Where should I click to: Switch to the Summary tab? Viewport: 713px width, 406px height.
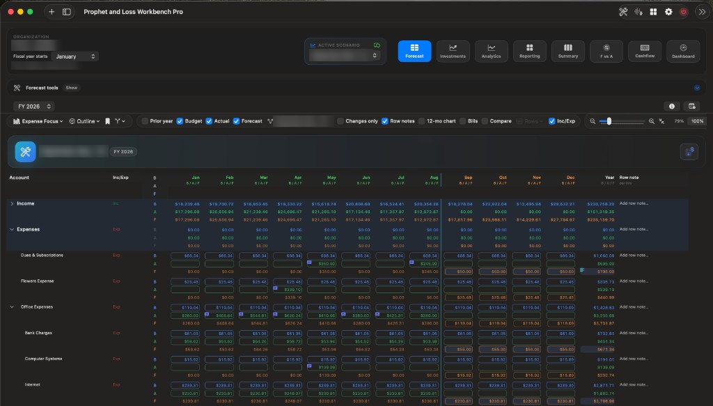coord(568,51)
